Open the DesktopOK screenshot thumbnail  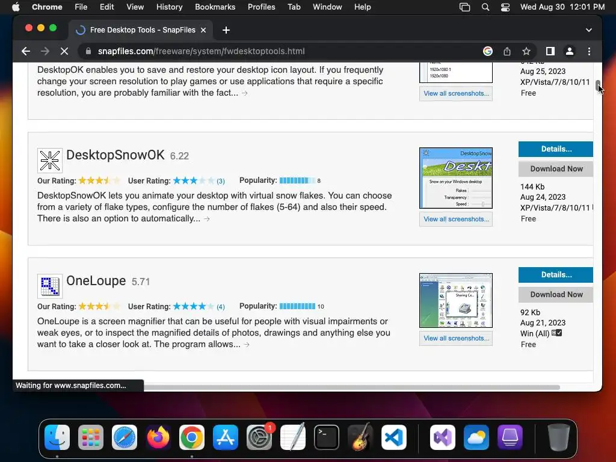pyautogui.click(x=456, y=73)
